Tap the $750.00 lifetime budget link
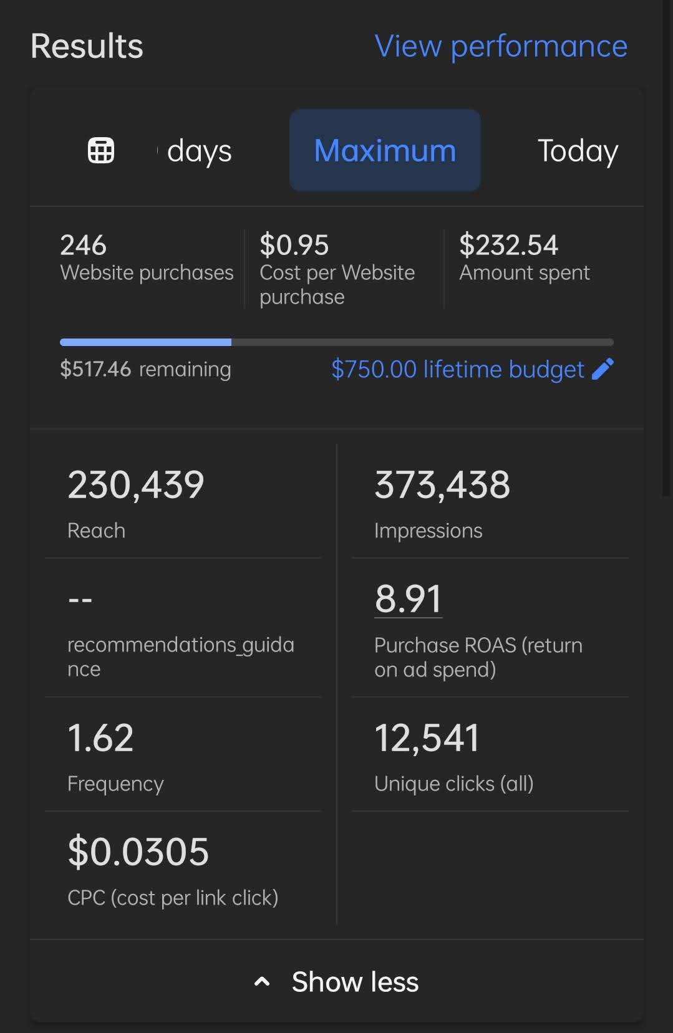 pyautogui.click(x=457, y=369)
